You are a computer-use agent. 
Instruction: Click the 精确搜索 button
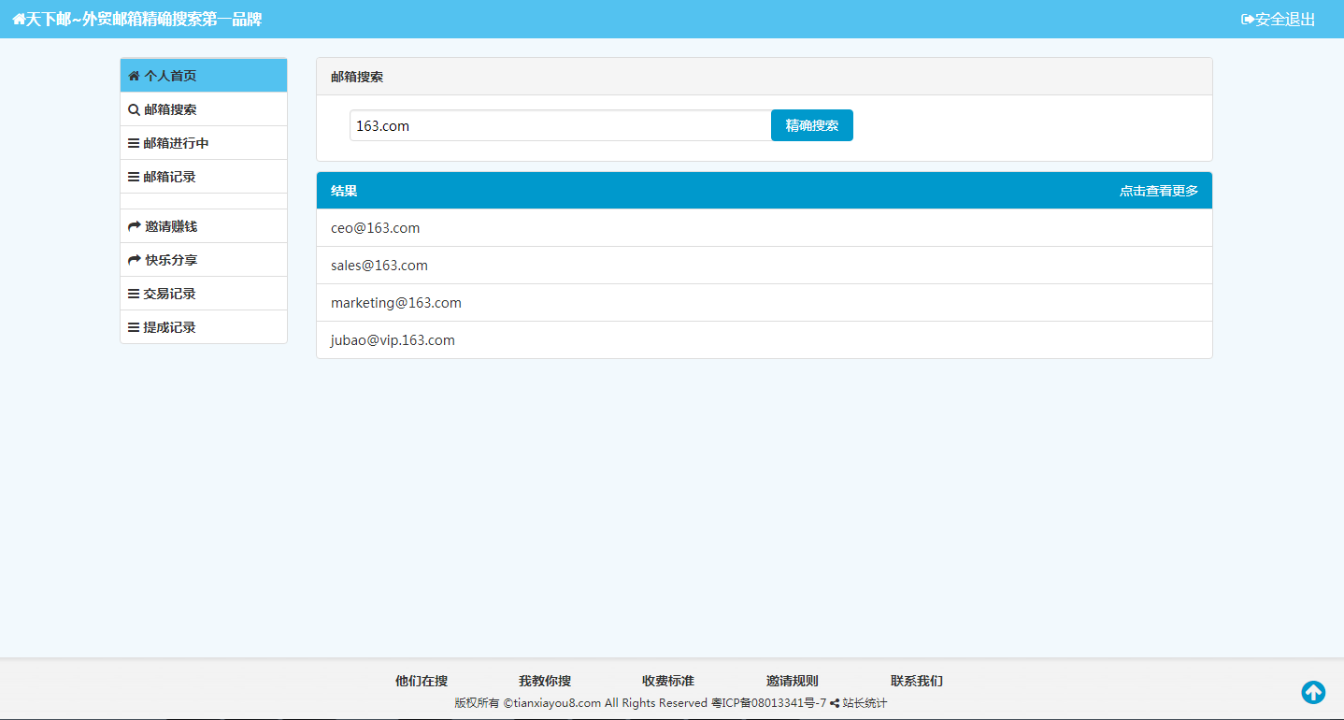pos(812,125)
